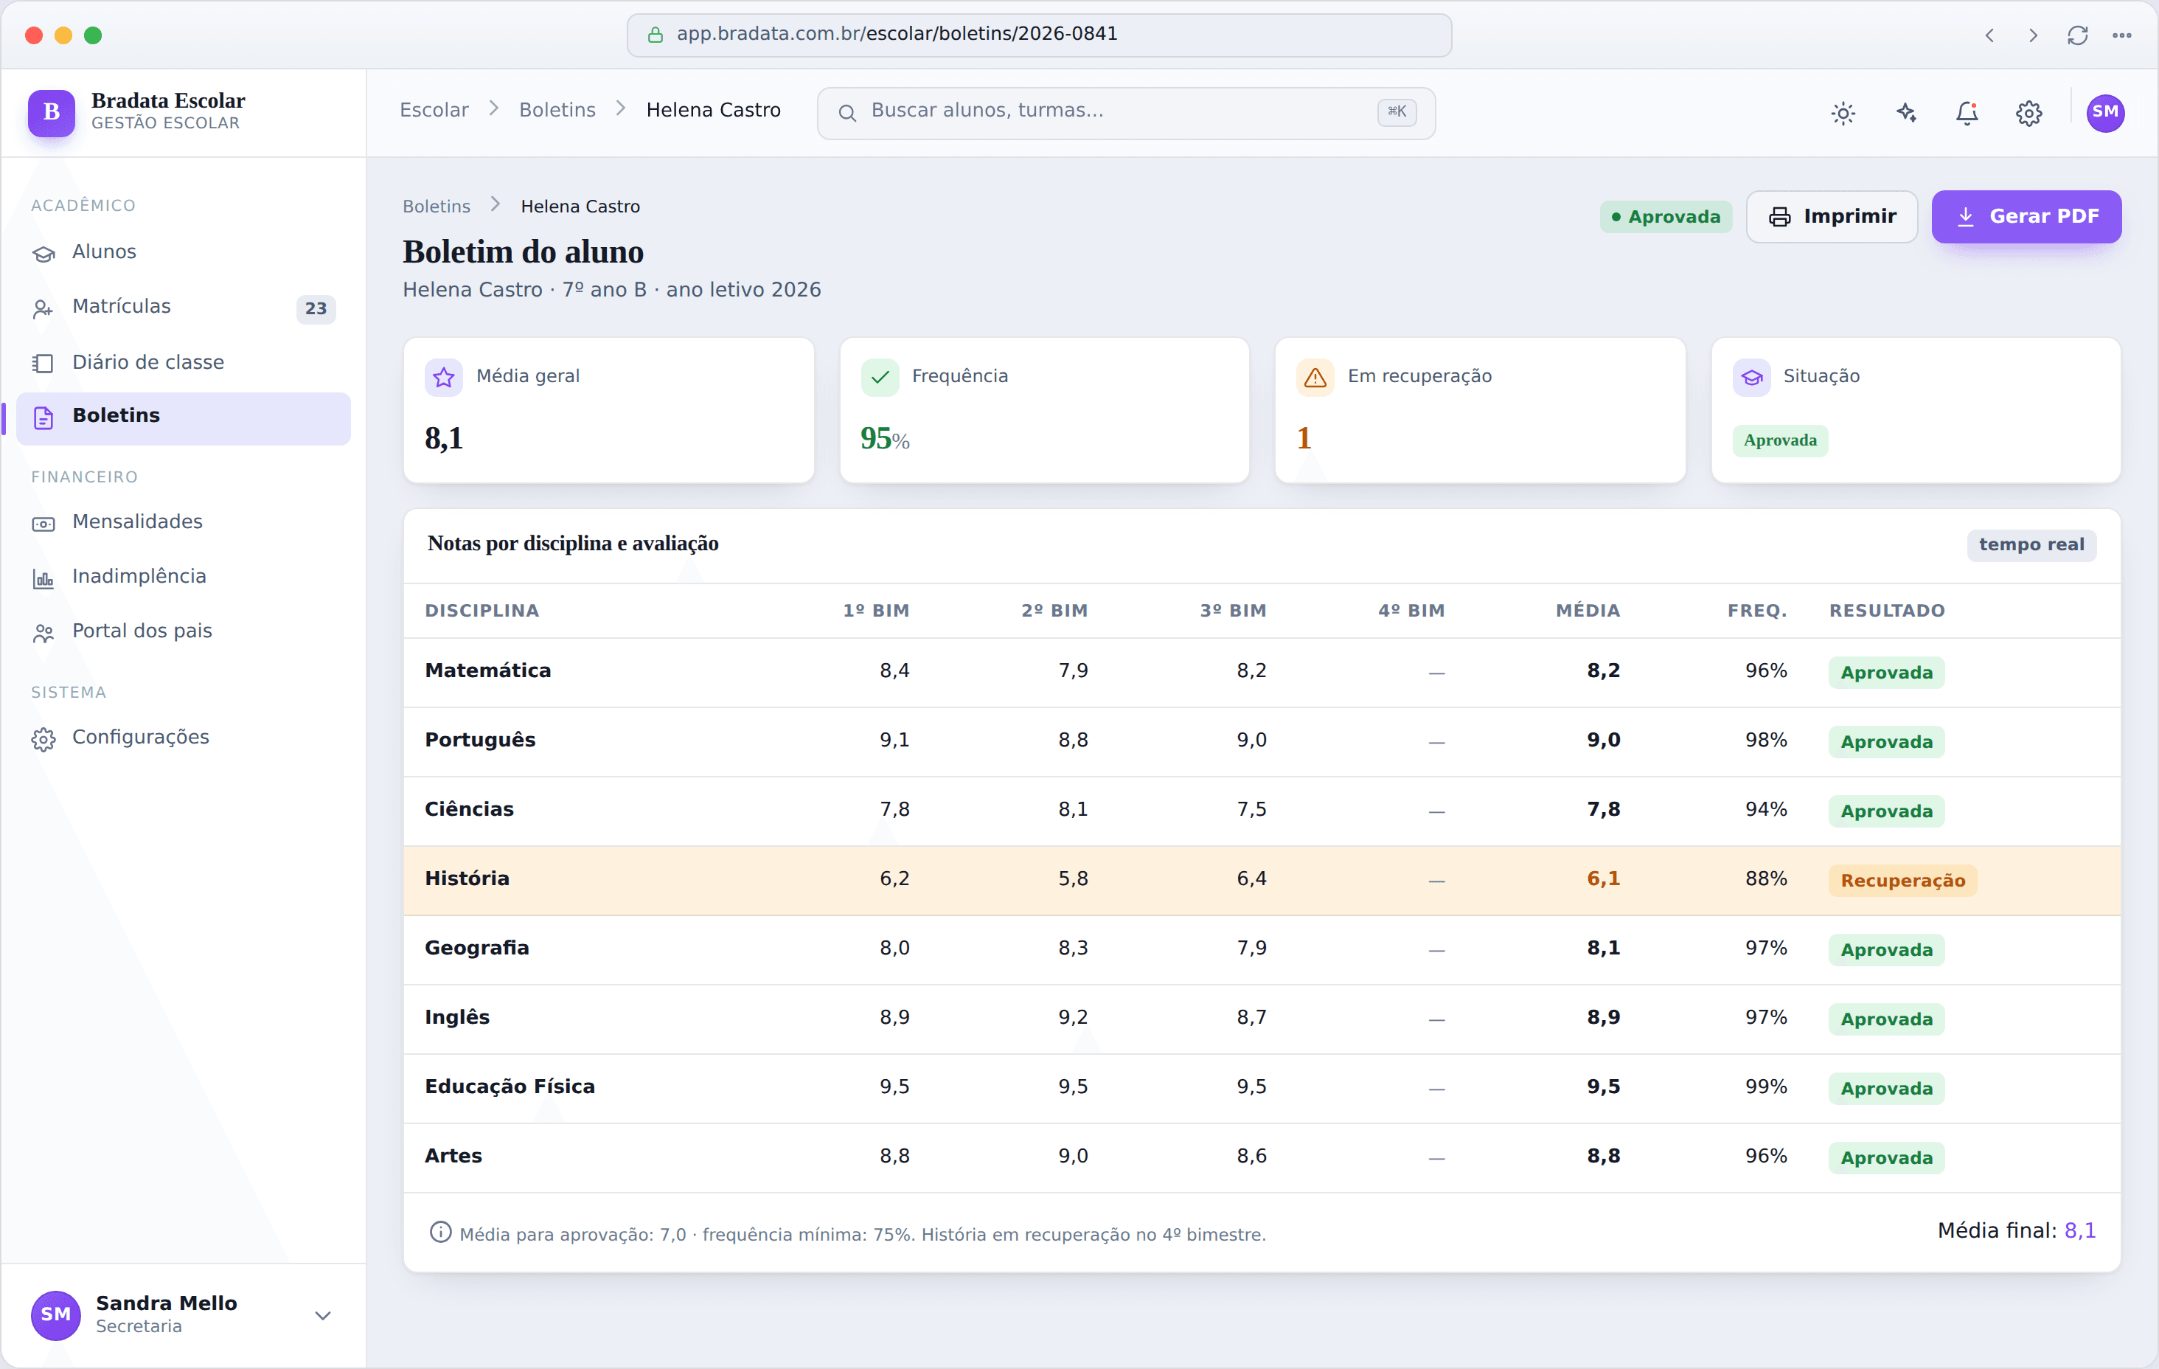Screen dimensions: 2159x1369
Task: Open the AI sparkle assistant icon
Action: (x=1905, y=113)
